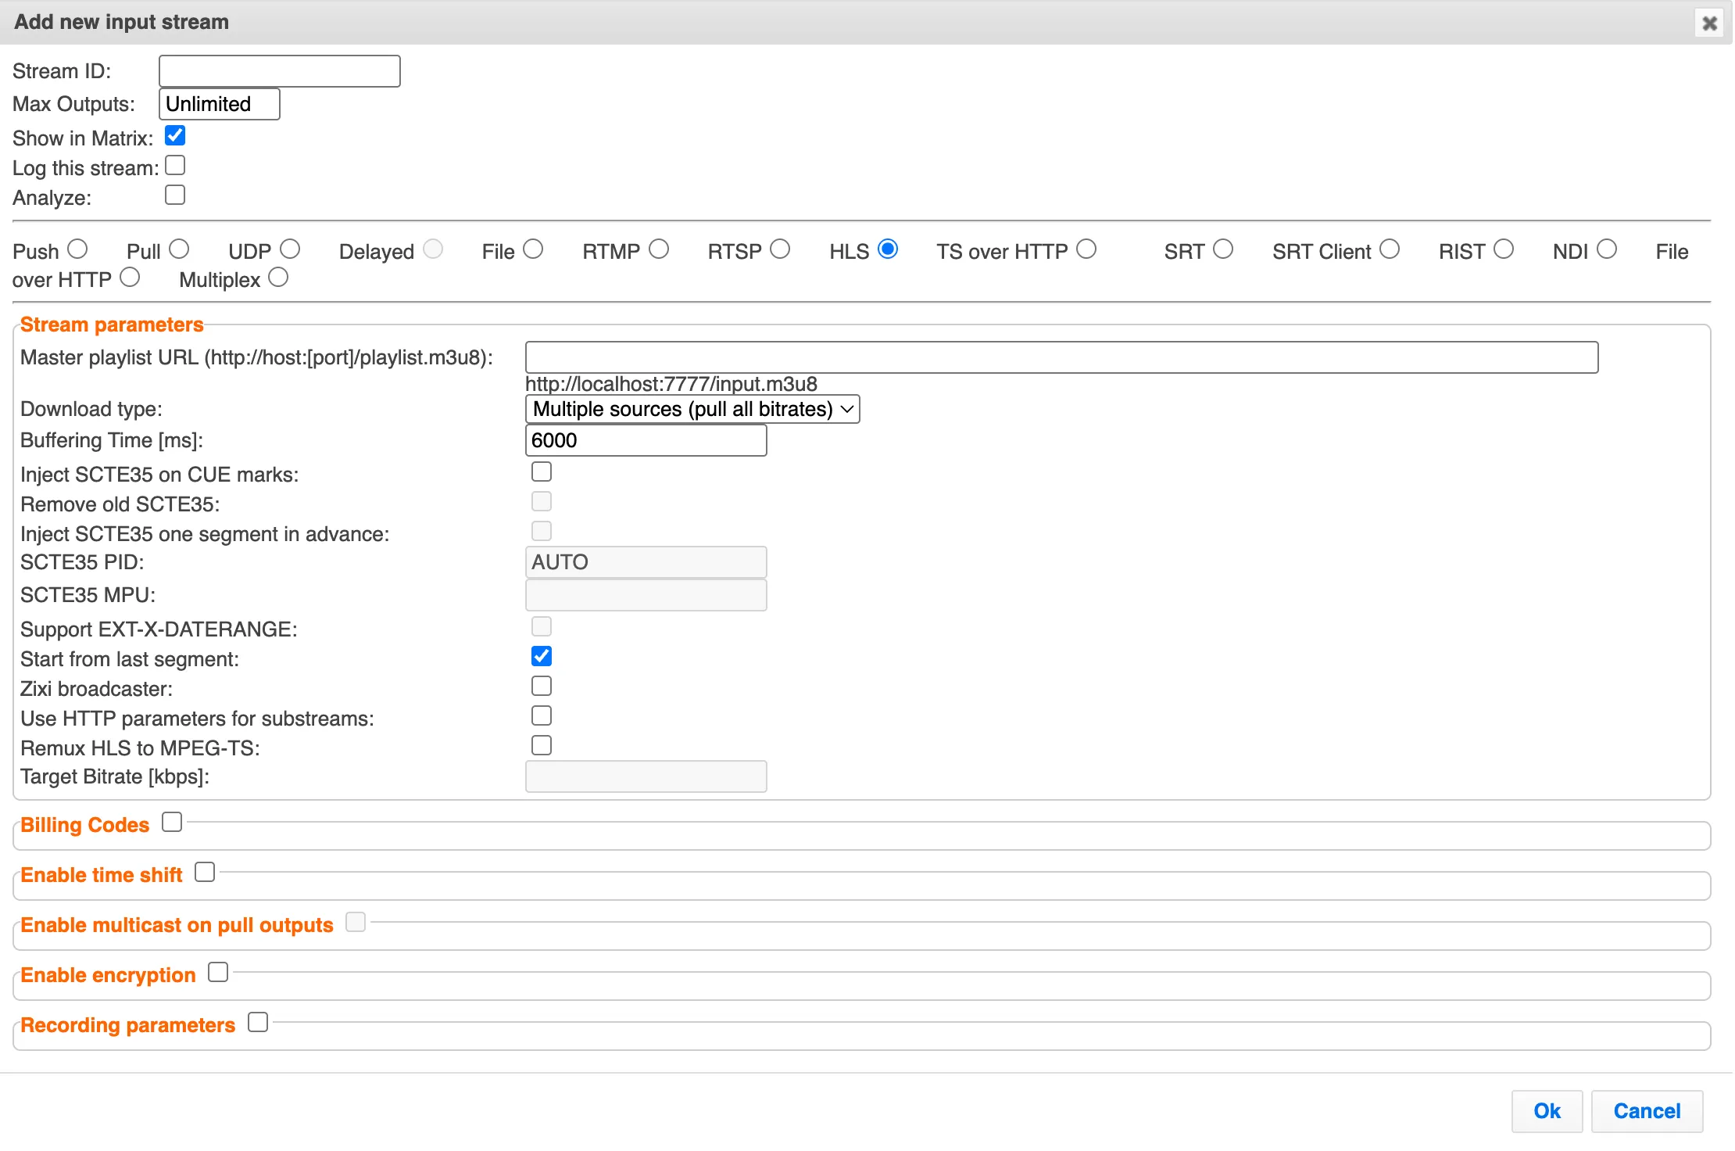Enable Zixi broadcaster checkbox

click(542, 687)
